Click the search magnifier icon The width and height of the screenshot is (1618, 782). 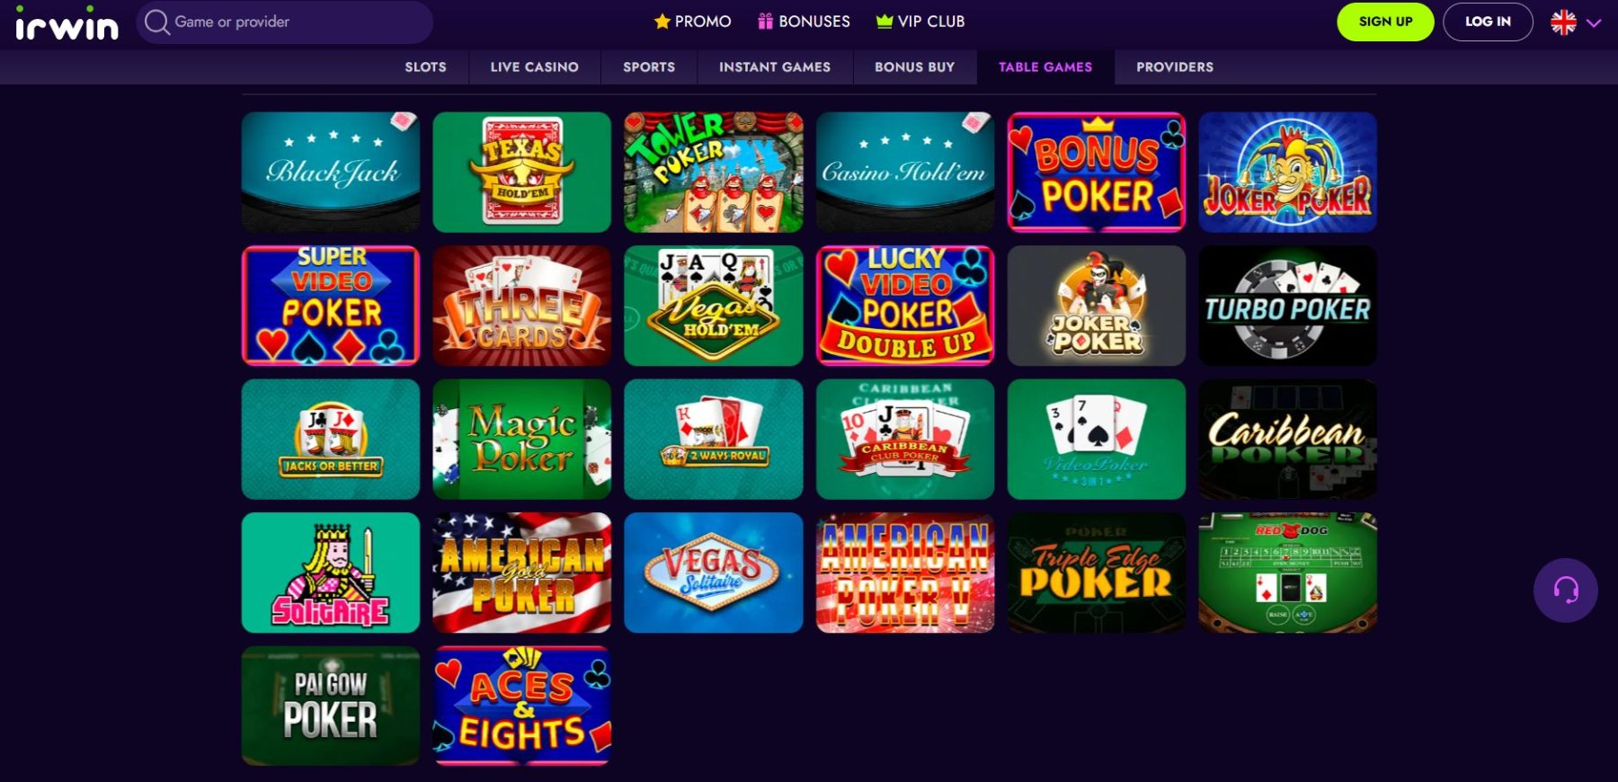point(157,22)
